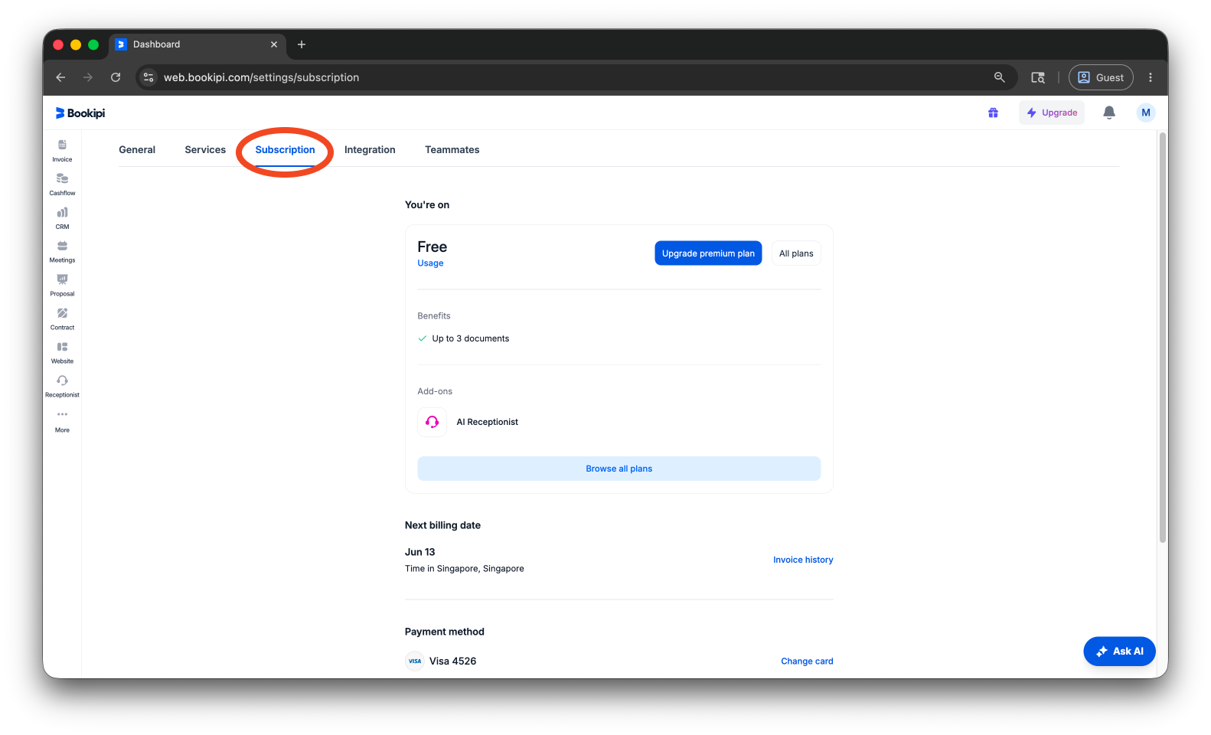This screenshot has height=735, width=1211.
Task: Go to CRM in sidebar
Action: click(62, 218)
